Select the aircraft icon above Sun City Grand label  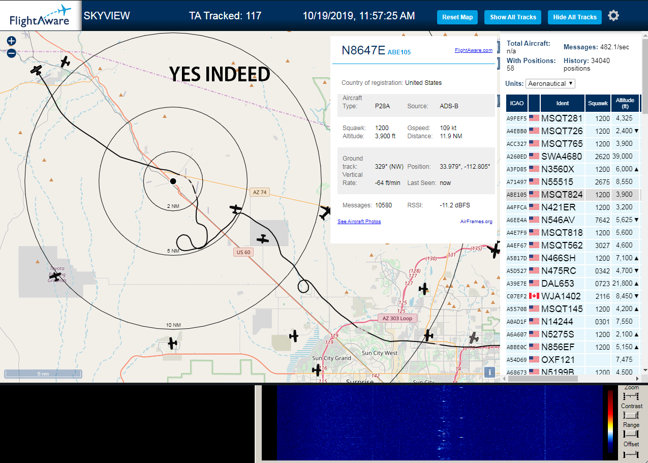click(294, 335)
